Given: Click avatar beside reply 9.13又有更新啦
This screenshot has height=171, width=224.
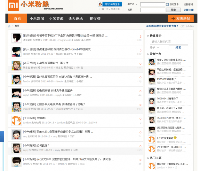Looking at the screenshot, I should coord(152,139).
